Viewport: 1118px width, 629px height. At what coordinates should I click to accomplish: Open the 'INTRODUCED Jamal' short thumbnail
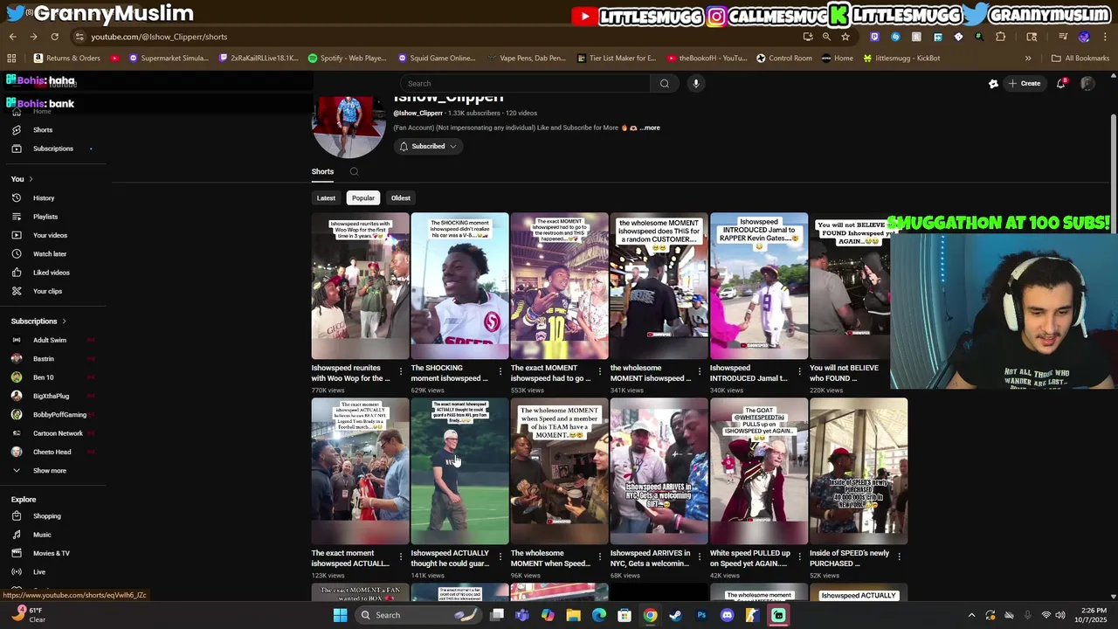(759, 287)
